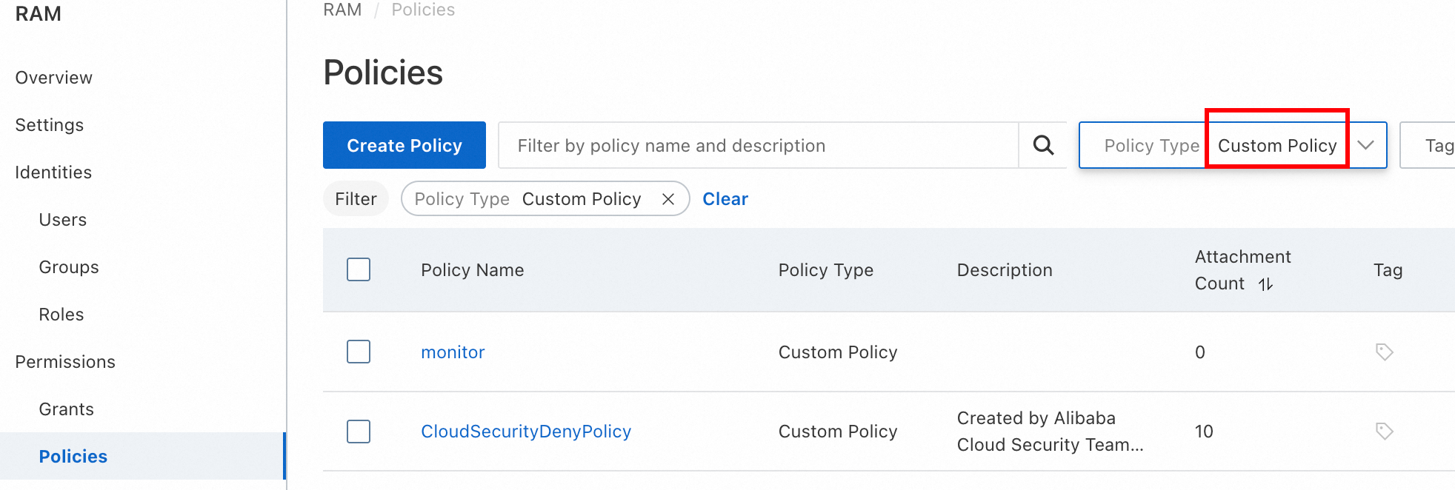Image resolution: width=1455 pixels, height=490 pixels.
Task: Select the CloudSecurityDenyPolicy row checkbox
Action: (x=359, y=431)
